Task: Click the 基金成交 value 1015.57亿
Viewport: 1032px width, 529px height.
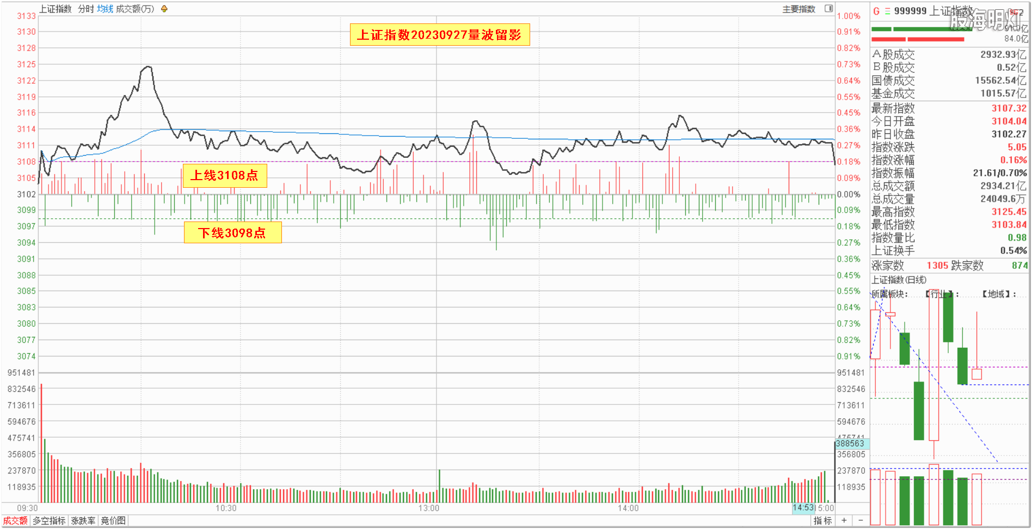Action: point(1003,94)
